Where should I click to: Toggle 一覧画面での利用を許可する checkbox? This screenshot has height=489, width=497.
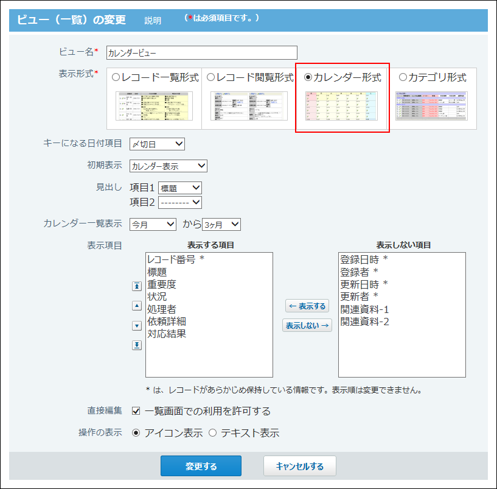click(x=136, y=411)
